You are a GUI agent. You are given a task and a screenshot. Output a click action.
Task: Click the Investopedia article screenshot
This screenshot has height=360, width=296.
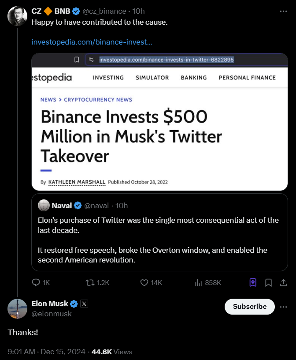(159, 124)
